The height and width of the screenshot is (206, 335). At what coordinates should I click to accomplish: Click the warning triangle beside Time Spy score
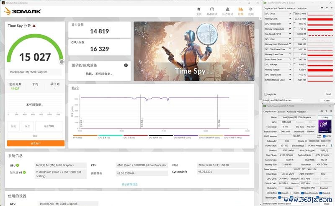point(34,26)
